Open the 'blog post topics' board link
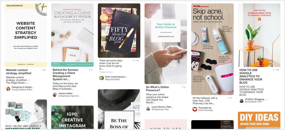The image size is (285, 130). click(112, 80)
